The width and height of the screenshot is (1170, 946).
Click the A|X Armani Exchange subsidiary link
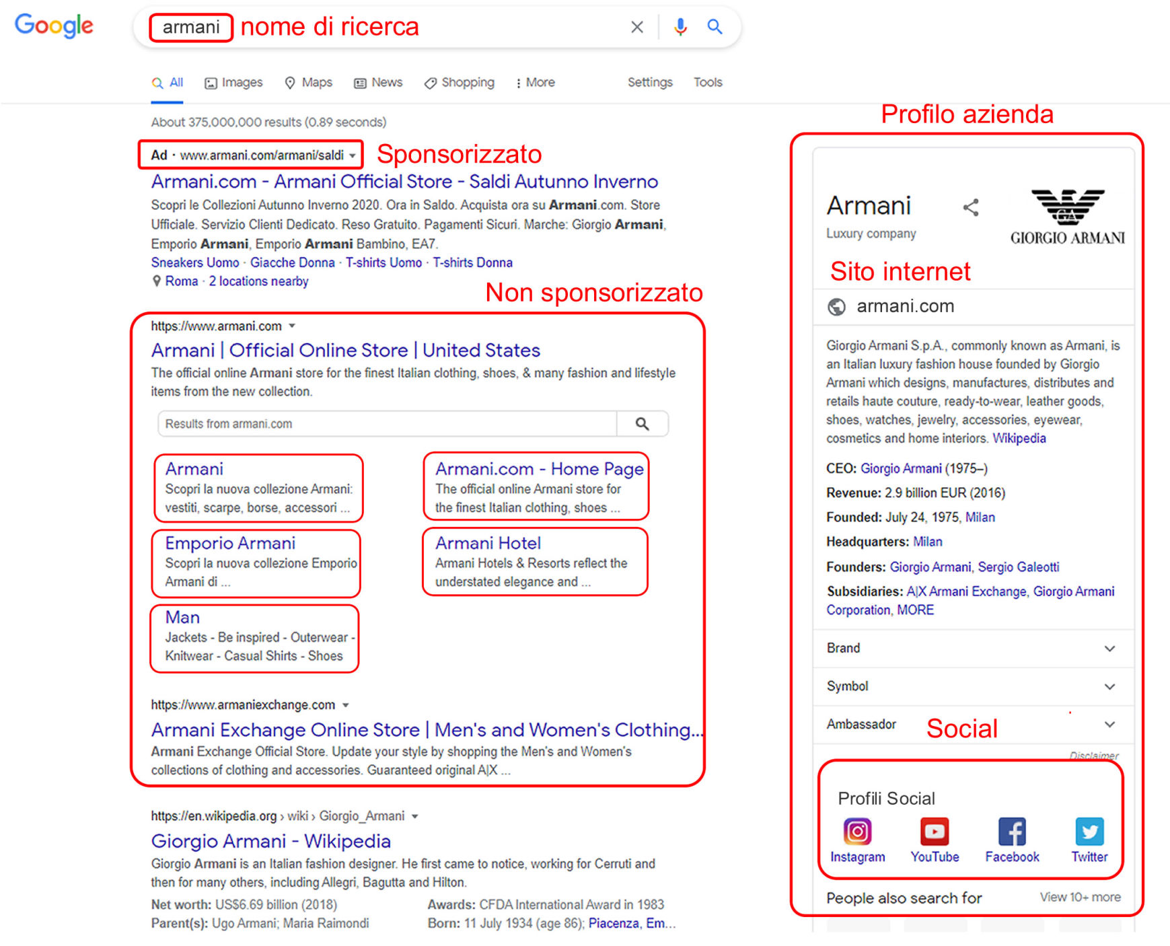coord(966,591)
